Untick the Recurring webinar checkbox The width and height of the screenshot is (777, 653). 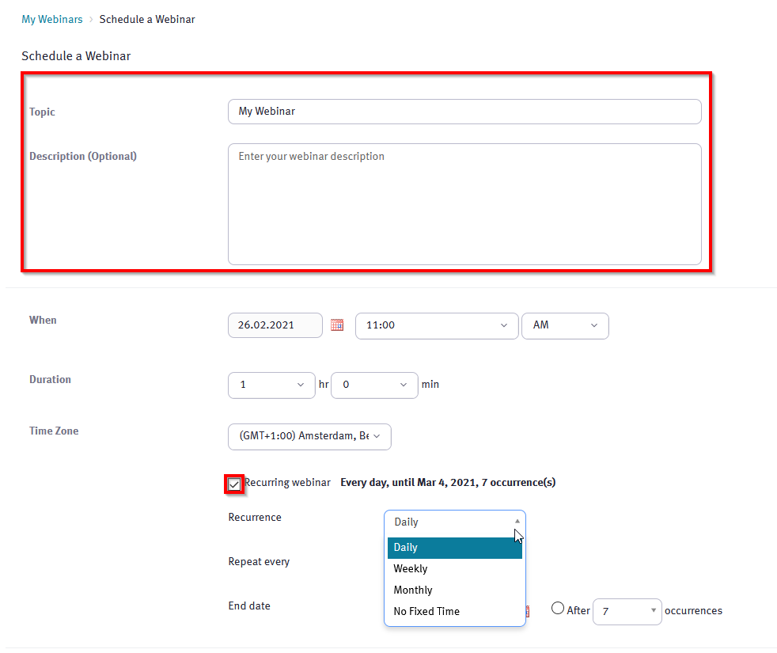point(234,484)
